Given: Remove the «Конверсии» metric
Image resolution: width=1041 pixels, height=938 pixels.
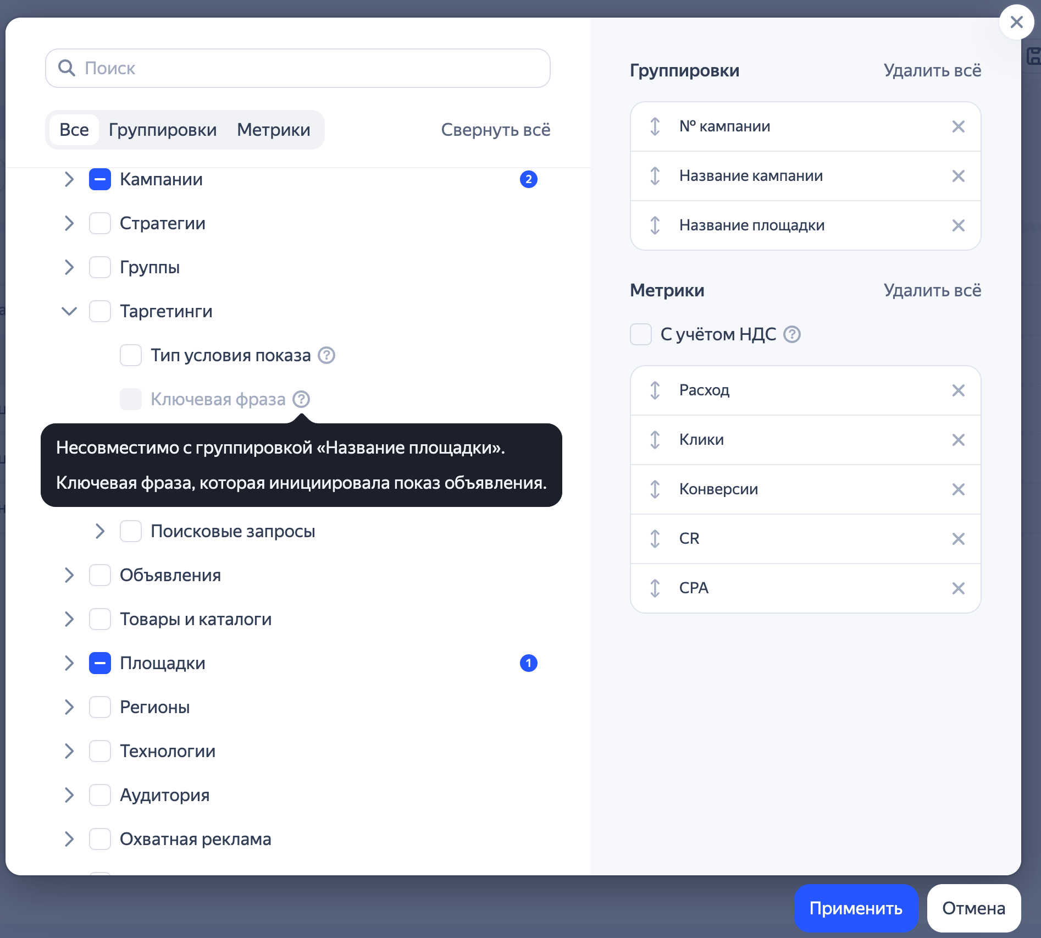Looking at the screenshot, I should [x=958, y=489].
